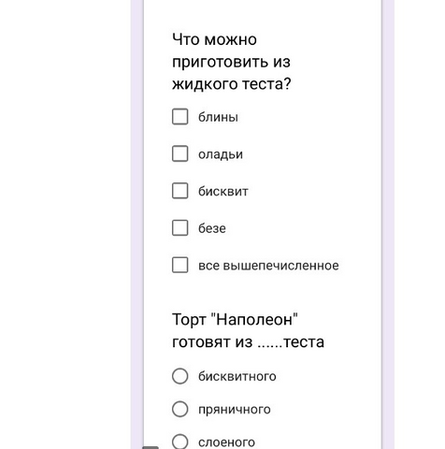The width and height of the screenshot is (445, 449).
Task: Click the безе option label text
Action: click(x=212, y=228)
